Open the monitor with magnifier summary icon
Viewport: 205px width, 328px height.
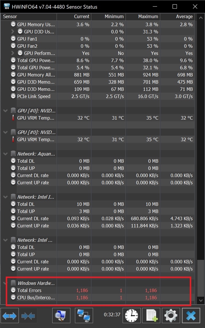pos(61,316)
